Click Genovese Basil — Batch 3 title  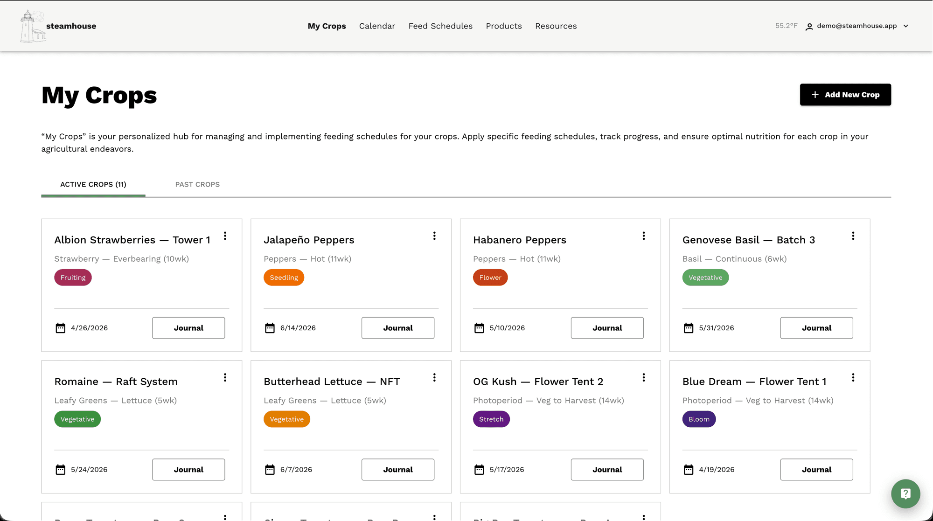click(749, 240)
